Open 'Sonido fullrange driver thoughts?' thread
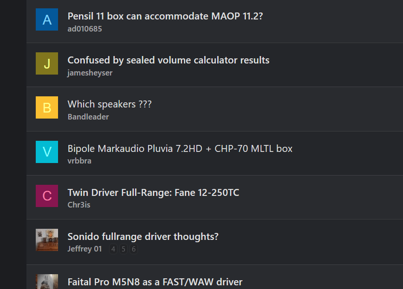The image size is (403, 289). [143, 237]
